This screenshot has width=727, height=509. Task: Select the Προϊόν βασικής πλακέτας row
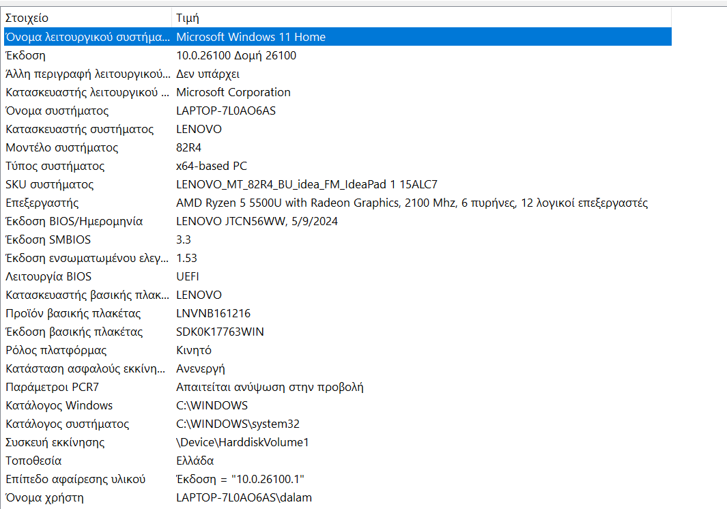[337, 313]
